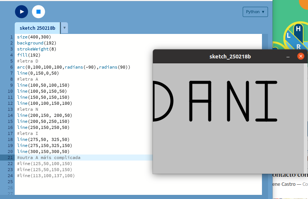The width and height of the screenshot is (308, 199).
Task: Run the sketch with the play button
Action: 22,12
